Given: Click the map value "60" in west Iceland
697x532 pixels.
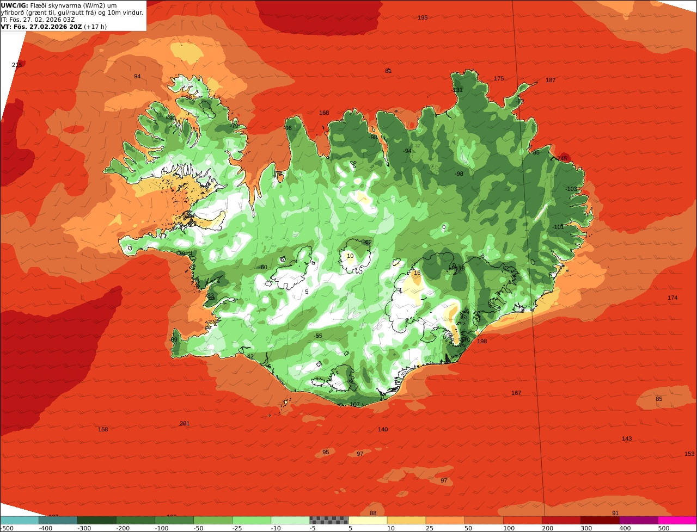Looking at the screenshot, I should point(264,268).
